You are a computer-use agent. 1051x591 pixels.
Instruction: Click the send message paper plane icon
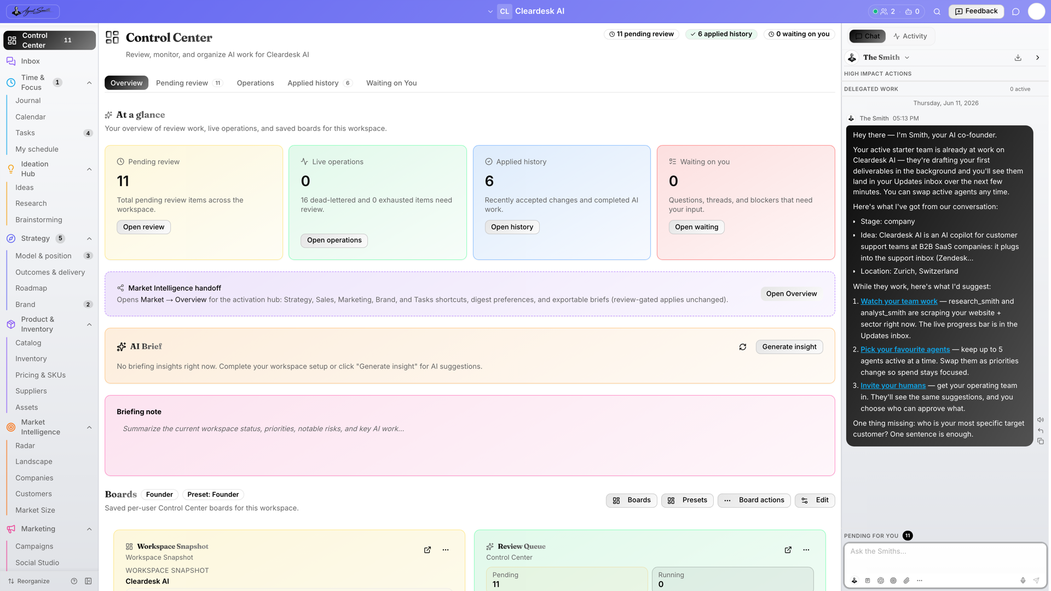(x=1036, y=581)
